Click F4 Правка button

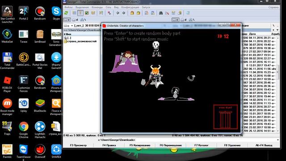[109, 145]
